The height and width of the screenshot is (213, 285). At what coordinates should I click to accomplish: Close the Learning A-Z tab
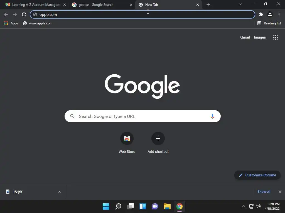65,5
